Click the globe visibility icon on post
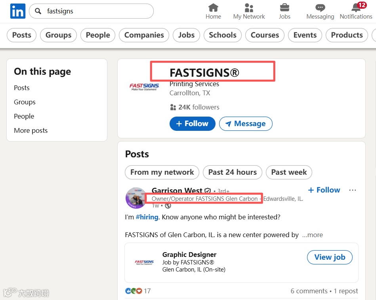The image size is (376, 300). (x=168, y=206)
